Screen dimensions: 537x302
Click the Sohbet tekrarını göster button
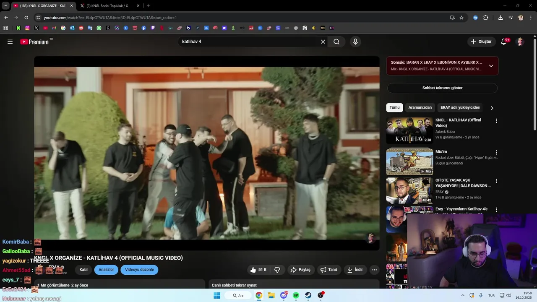pos(442,88)
